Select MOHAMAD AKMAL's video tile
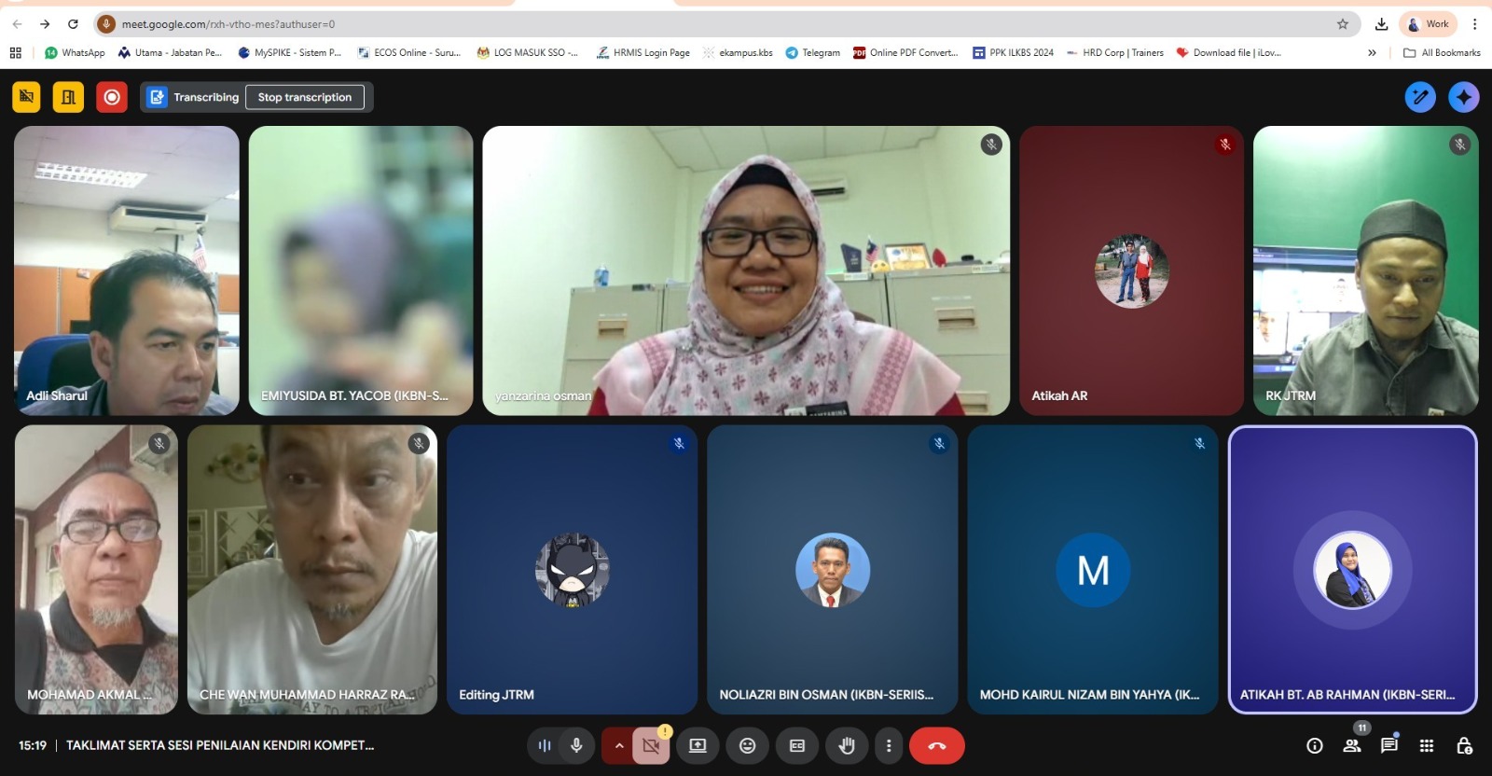The image size is (1492, 776). 96,570
